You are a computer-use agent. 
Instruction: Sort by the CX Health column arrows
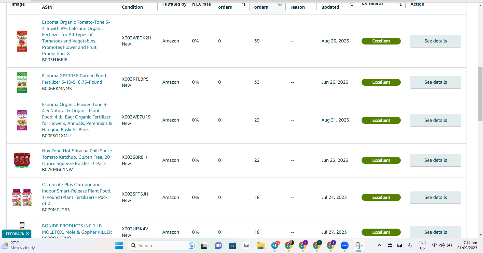tap(400, 4)
